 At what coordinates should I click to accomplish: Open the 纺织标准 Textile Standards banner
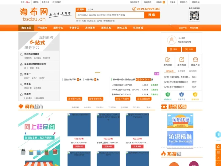[180, 138]
